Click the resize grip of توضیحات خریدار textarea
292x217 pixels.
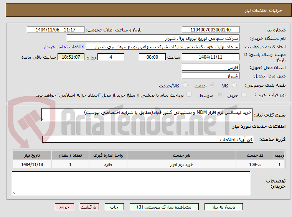click(x=14, y=193)
